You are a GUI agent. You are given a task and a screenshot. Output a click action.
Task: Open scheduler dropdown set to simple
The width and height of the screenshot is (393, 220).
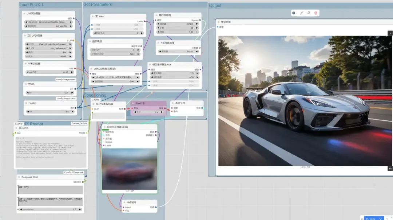(178, 24)
